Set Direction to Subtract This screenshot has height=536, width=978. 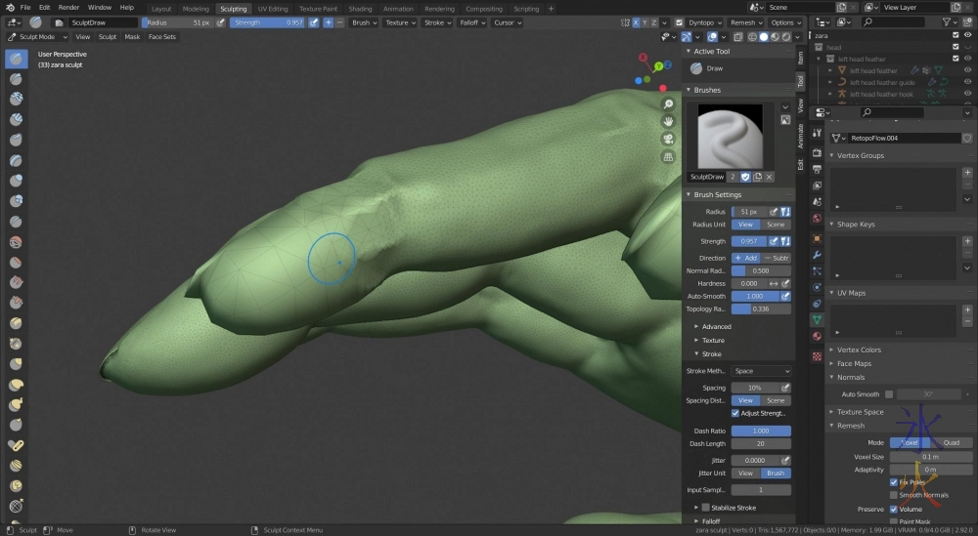777,258
